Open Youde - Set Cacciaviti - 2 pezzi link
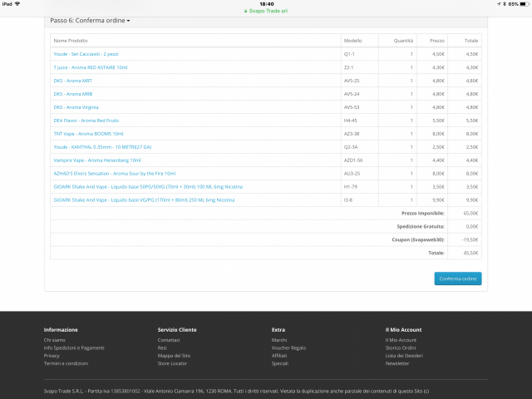Screen dimensions: 532x399 [86, 54]
